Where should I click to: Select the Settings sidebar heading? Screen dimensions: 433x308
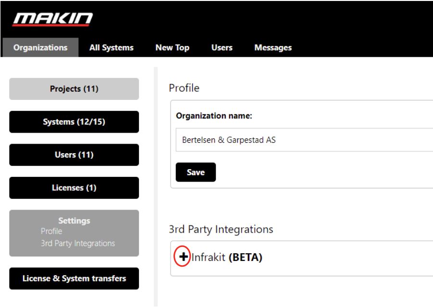click(x=74, y=221)
